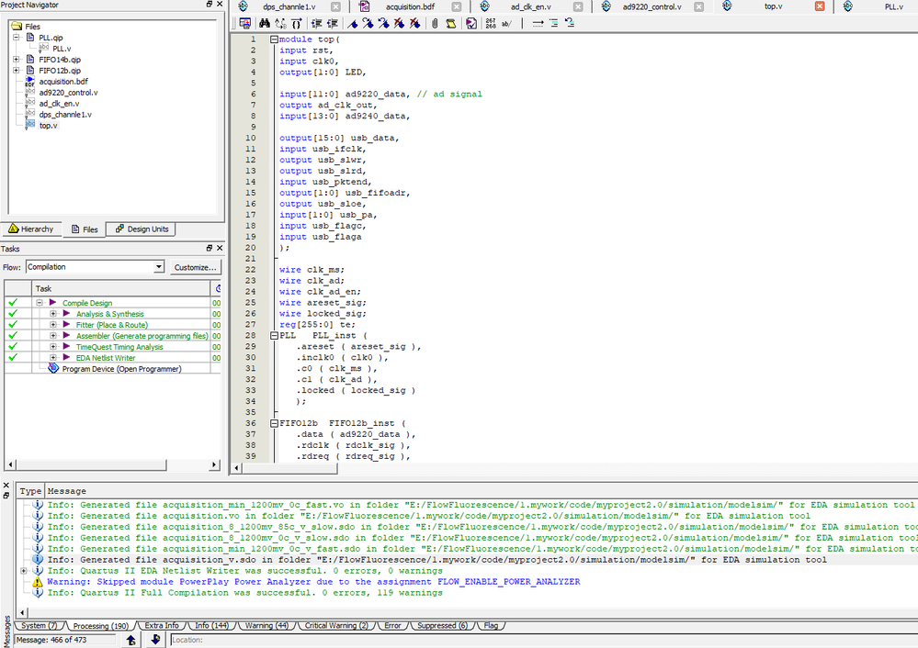Click the Customize... button
Image resolution: width=918 pixels, height=648 pixels.
(196, 267)
